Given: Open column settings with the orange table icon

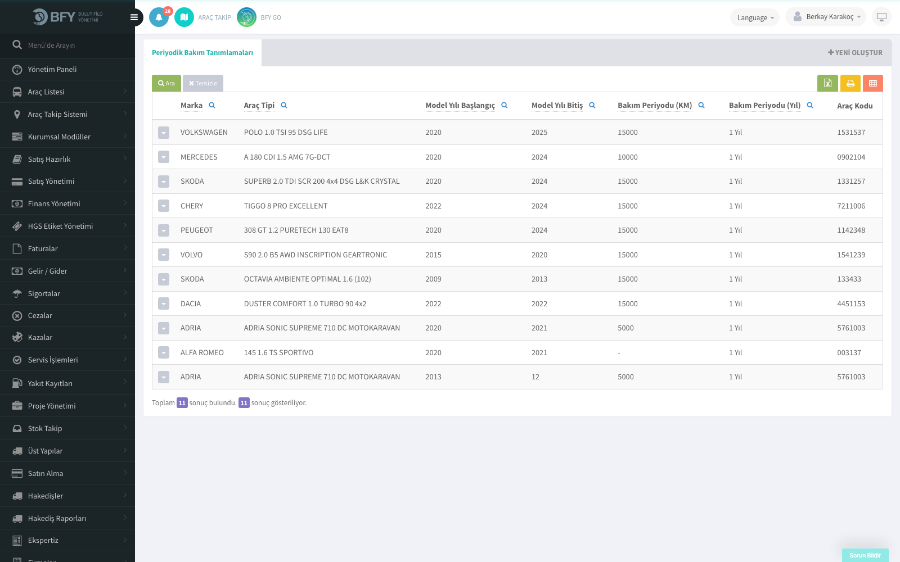Looking at the screenshot, I should [x=873, y=83].
